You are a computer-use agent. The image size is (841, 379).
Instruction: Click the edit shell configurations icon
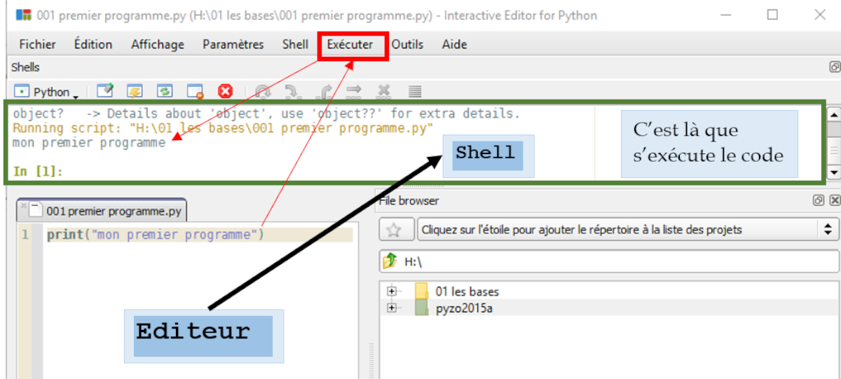[105, 91]
